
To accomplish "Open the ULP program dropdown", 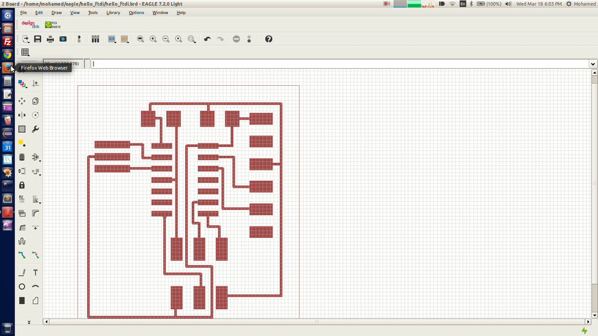I will (125, 39).
